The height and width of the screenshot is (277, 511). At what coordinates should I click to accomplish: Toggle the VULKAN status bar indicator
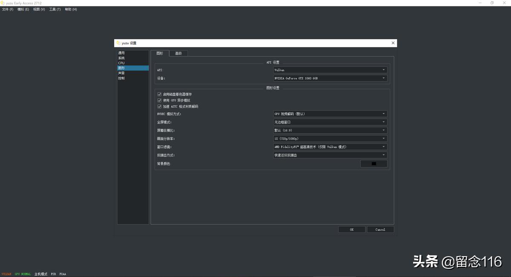pyautogui.click(x=6, y=274)
